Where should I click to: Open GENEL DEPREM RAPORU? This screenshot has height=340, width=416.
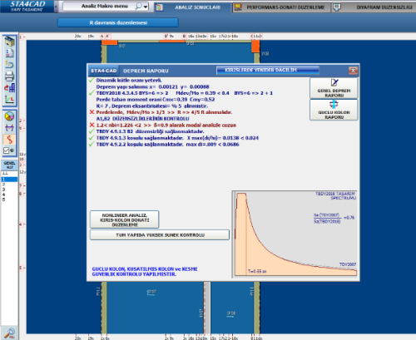click(334, 88)
